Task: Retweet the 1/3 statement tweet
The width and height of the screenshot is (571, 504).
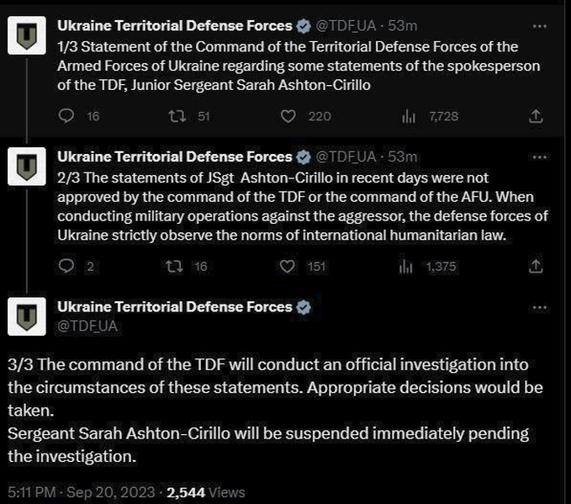Action: click(177, 116)
